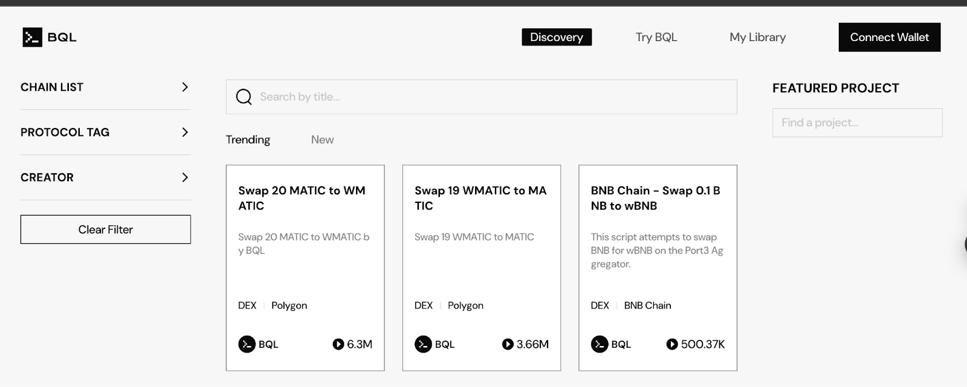Viewport: 967px width, 387px height.
Task: Click the search magnifier icon
Action: point(244,97)
